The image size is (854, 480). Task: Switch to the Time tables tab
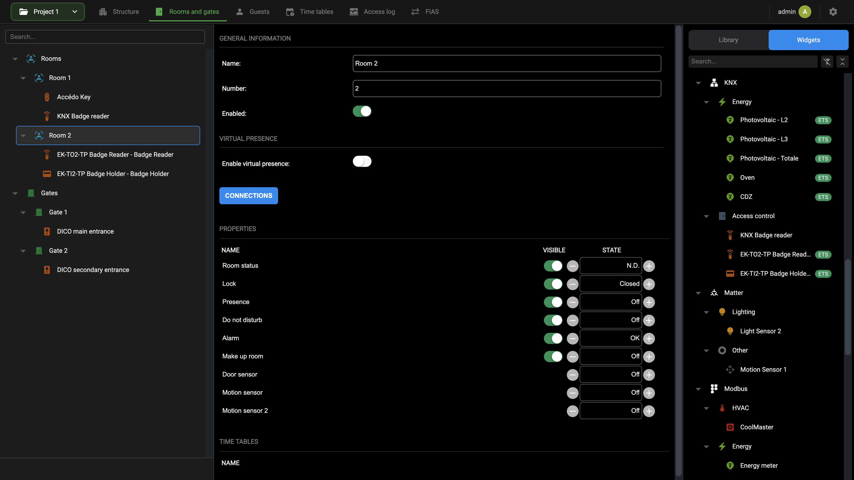309,11
